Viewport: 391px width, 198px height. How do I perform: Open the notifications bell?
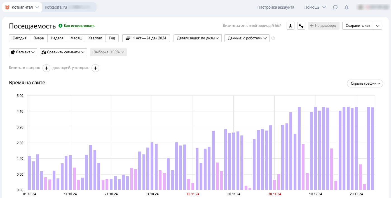(346, 7)
